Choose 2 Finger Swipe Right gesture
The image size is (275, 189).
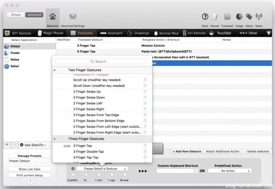[102, 109]
